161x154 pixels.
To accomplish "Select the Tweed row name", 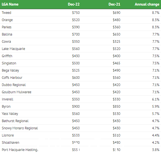I will (x=6, y=13).
